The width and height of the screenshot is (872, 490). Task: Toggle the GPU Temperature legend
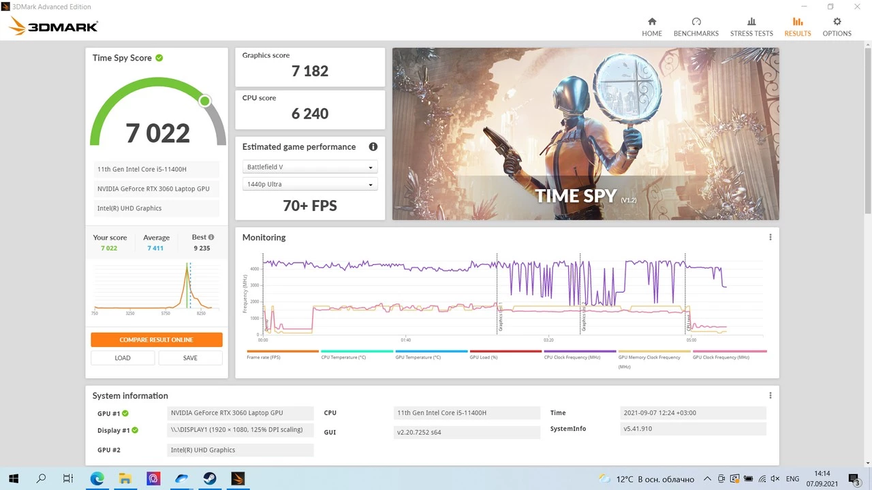pos(431,355)
